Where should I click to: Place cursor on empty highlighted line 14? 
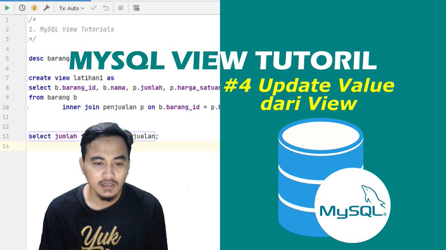click(123, 146)
